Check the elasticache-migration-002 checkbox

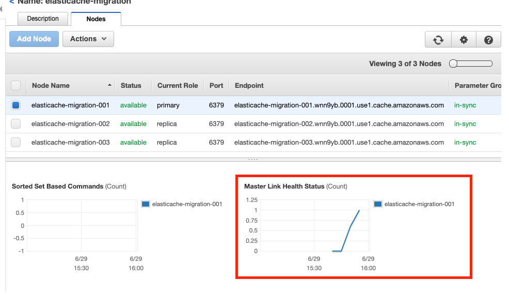(x=15, y=124)
